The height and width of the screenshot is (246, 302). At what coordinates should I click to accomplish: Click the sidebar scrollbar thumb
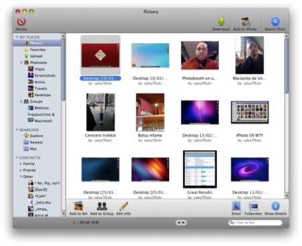tap(63, 69)
